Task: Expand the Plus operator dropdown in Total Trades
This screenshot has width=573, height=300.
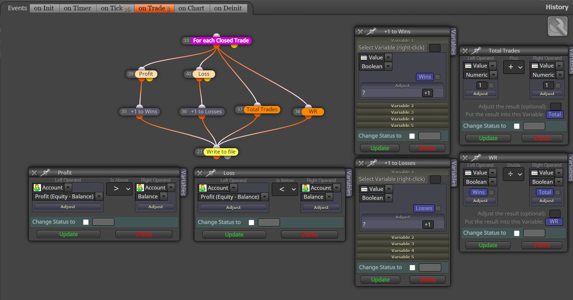Action: click(x=514, y=67)
